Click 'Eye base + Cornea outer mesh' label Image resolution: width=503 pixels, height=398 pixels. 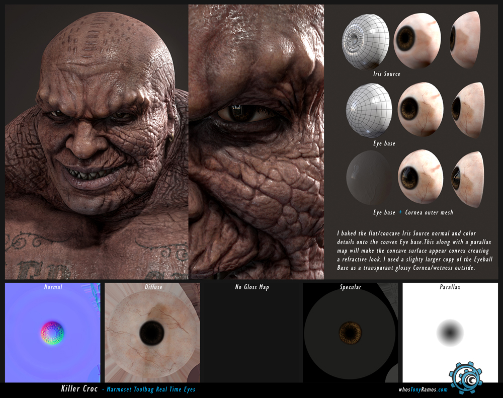413,212
